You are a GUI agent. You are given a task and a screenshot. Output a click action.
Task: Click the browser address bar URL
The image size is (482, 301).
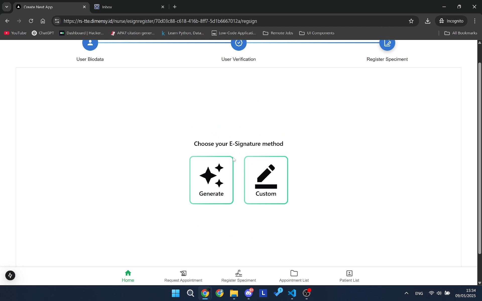tap(161, 21)
